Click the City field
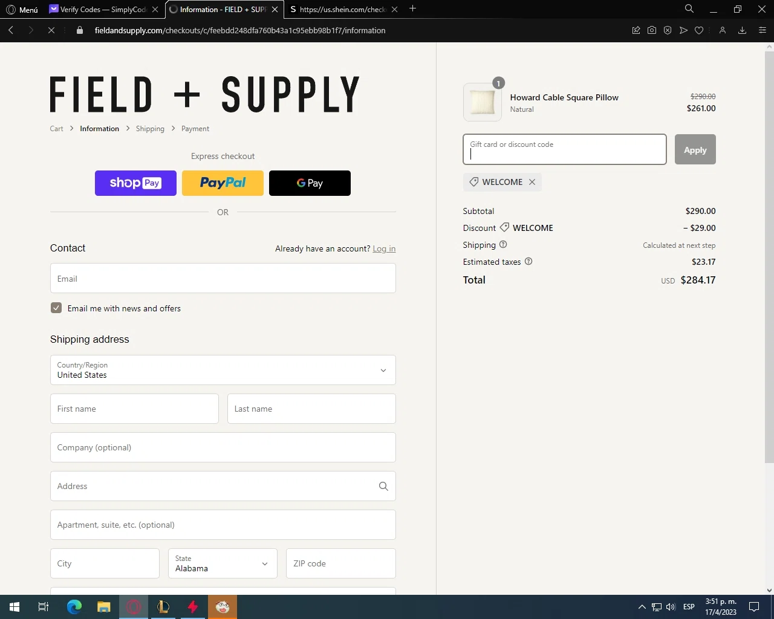The height and width of the screenshot is (619, 774). coord(105,563)
